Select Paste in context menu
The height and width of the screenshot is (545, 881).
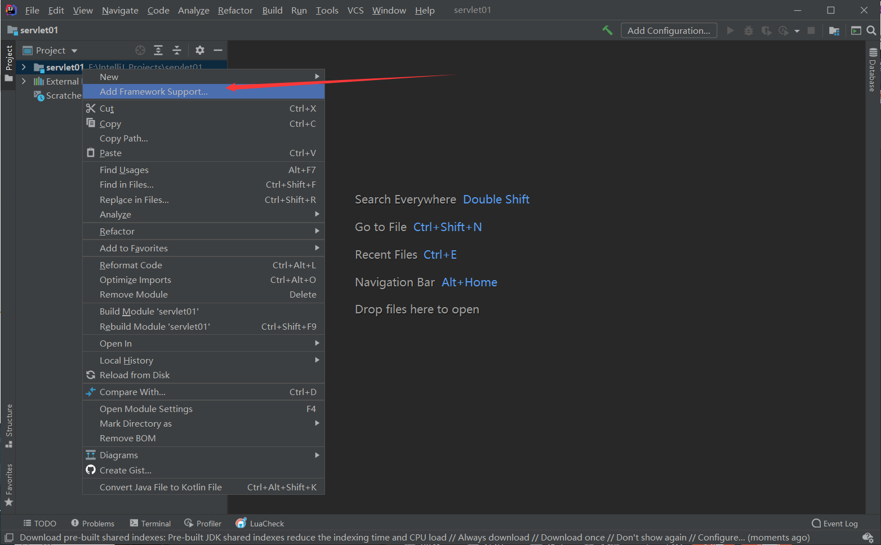203,153
